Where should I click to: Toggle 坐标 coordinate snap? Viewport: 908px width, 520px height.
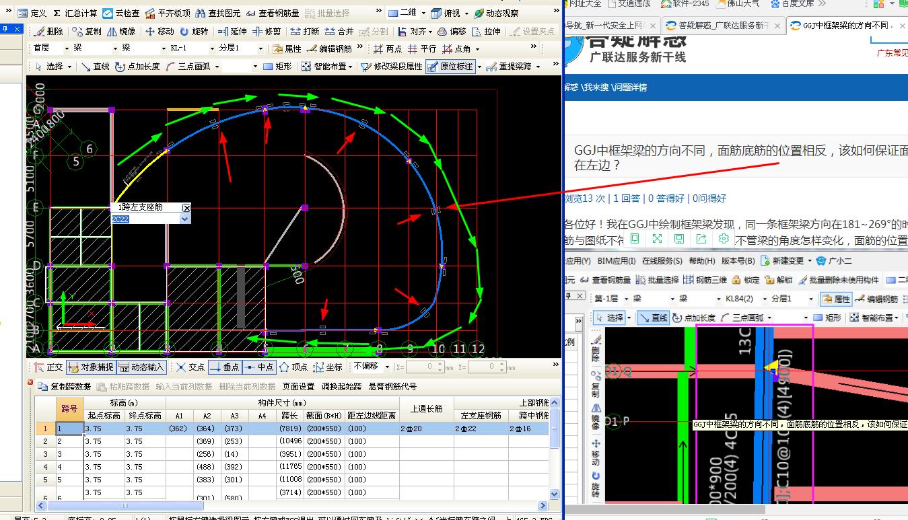coord(328,367)
